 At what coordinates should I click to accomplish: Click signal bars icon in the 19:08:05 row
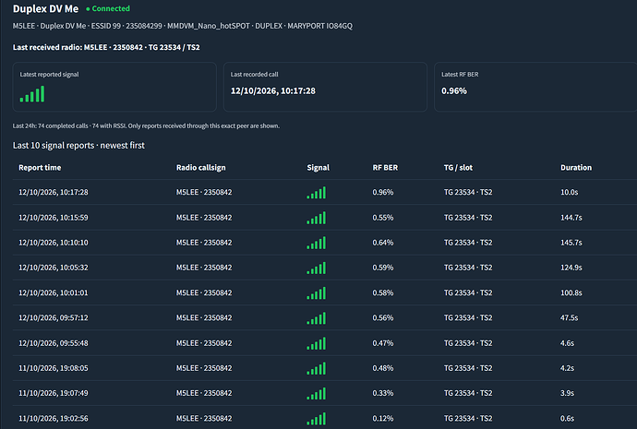point(316,368)
